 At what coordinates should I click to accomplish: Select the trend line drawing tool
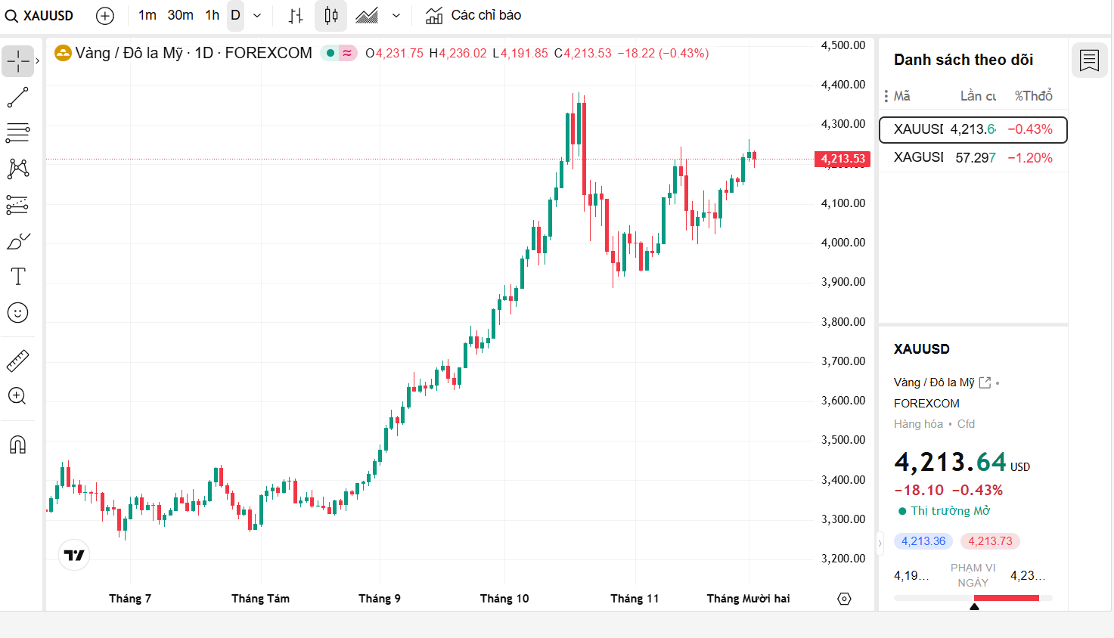(x=18, y=98)
